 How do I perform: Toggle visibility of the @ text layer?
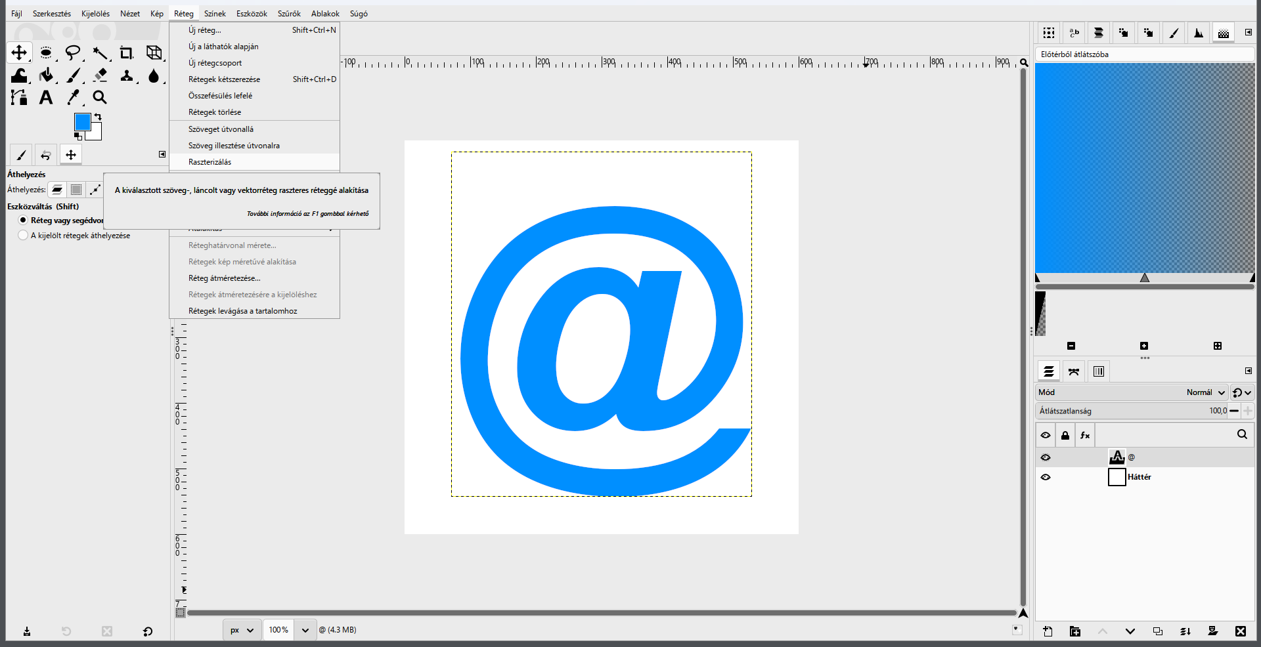pos(1046,457)
